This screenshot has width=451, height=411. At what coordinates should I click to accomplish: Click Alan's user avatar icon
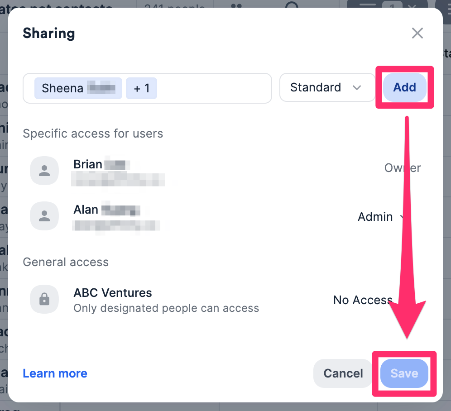click(44, 216)
